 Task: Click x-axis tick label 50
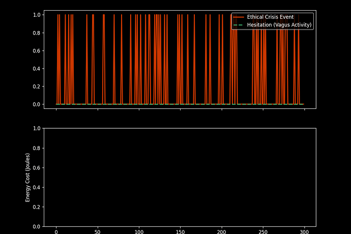[x=98, y=231]
